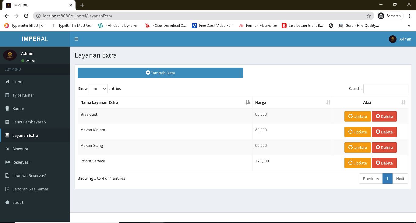Open the Show entries dropdown

98,88
